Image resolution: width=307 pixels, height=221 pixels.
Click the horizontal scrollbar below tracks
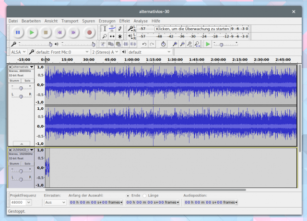click(x=145, y=190)
